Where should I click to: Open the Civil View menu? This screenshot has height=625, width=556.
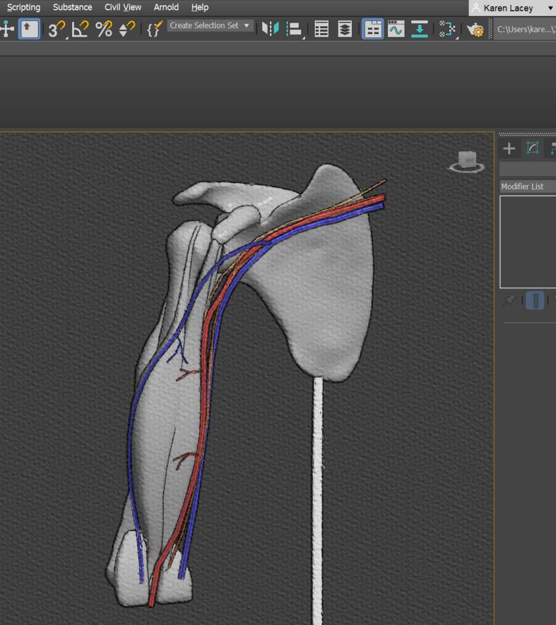pos(123,7)
